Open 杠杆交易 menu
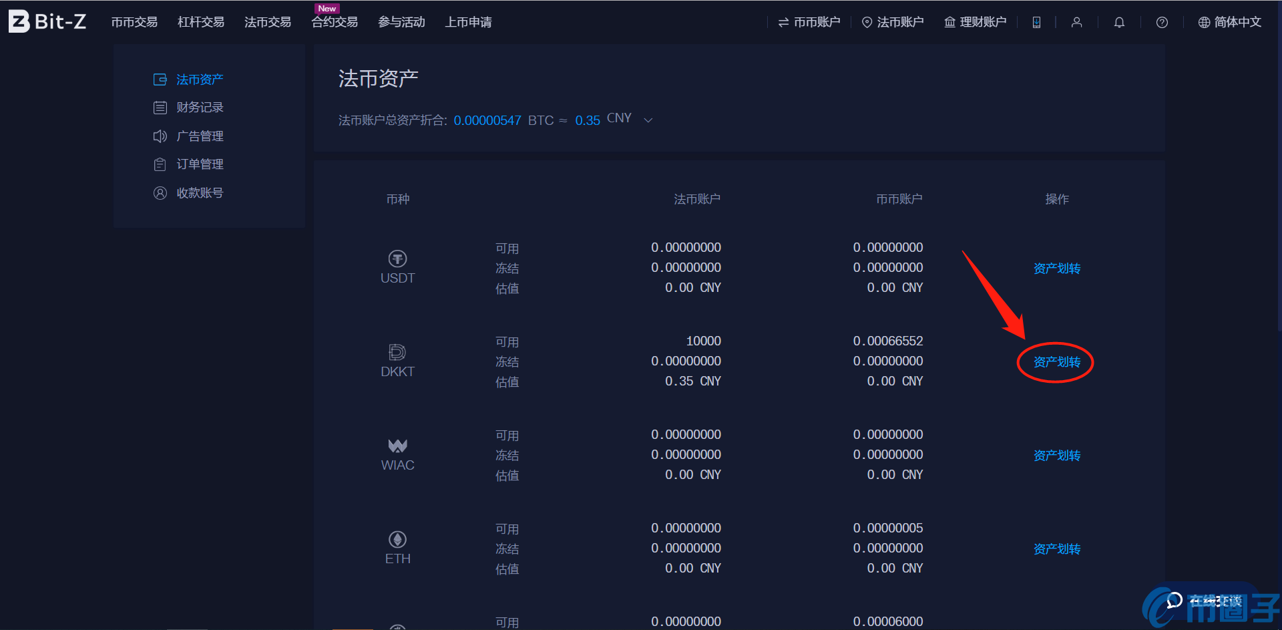 click(201, 22)
